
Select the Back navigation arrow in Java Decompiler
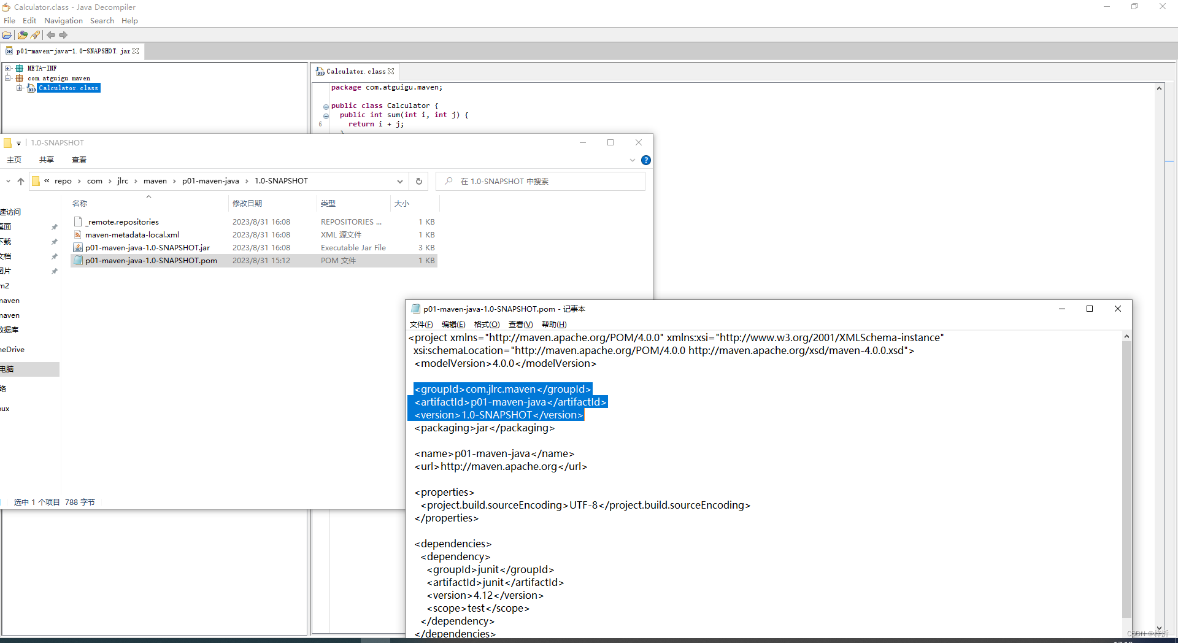click(x=50, y=35)
